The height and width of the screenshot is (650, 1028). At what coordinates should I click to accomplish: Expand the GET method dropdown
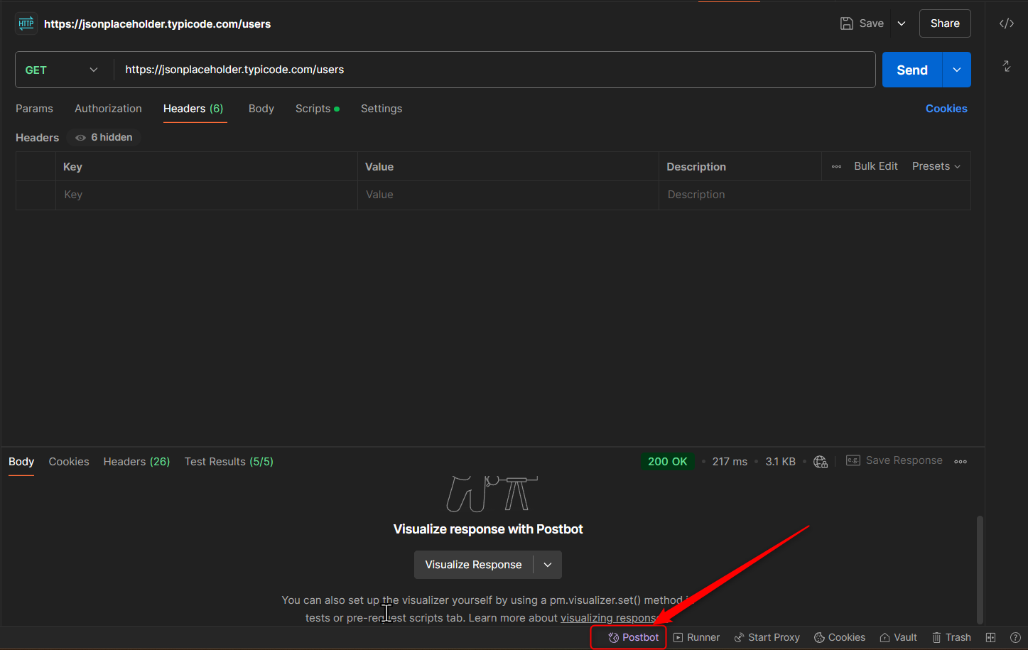click(x=62, y=70)
